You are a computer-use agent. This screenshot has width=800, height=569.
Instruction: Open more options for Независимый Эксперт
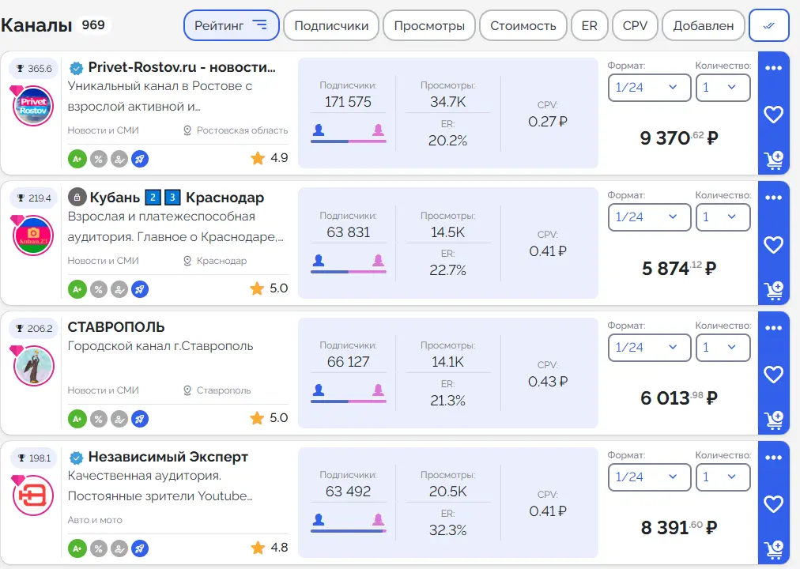pos(773,457)
